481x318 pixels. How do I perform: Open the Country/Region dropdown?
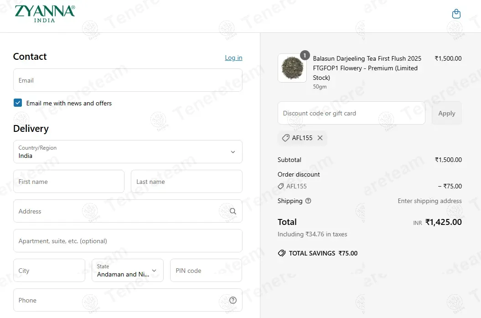pyautogui.click(x=128, y=151)
